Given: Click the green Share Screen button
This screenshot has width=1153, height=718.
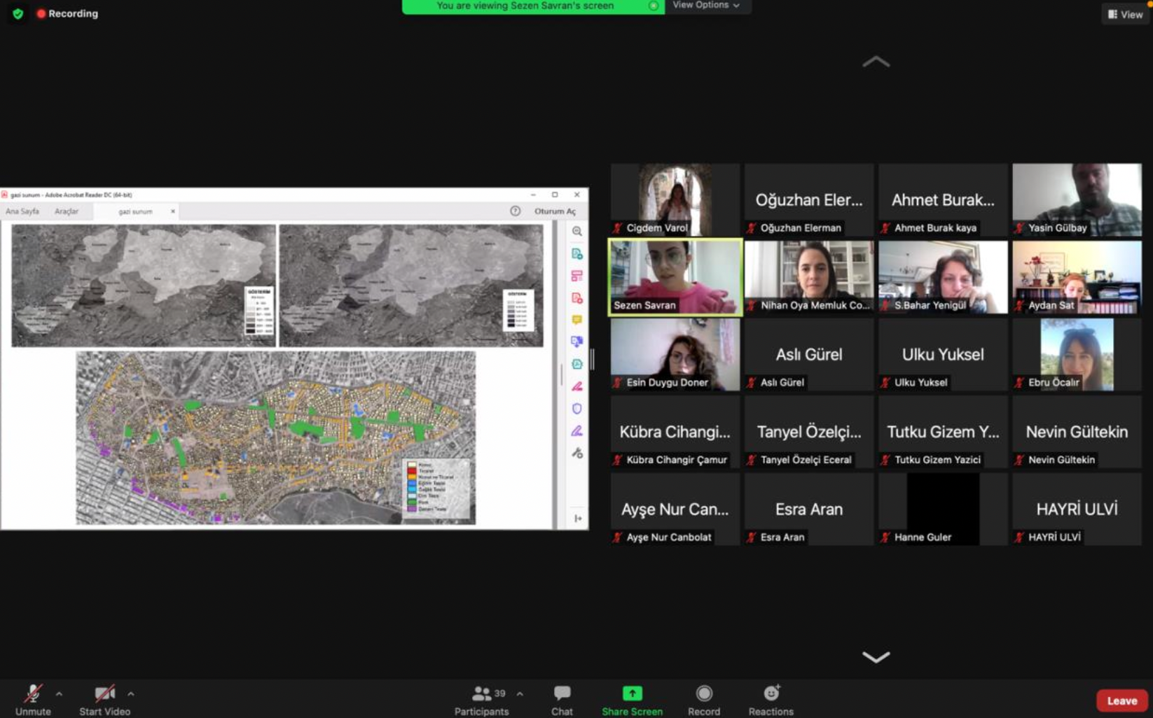Looking at the screenshot, I should click(x=632, y=700).
